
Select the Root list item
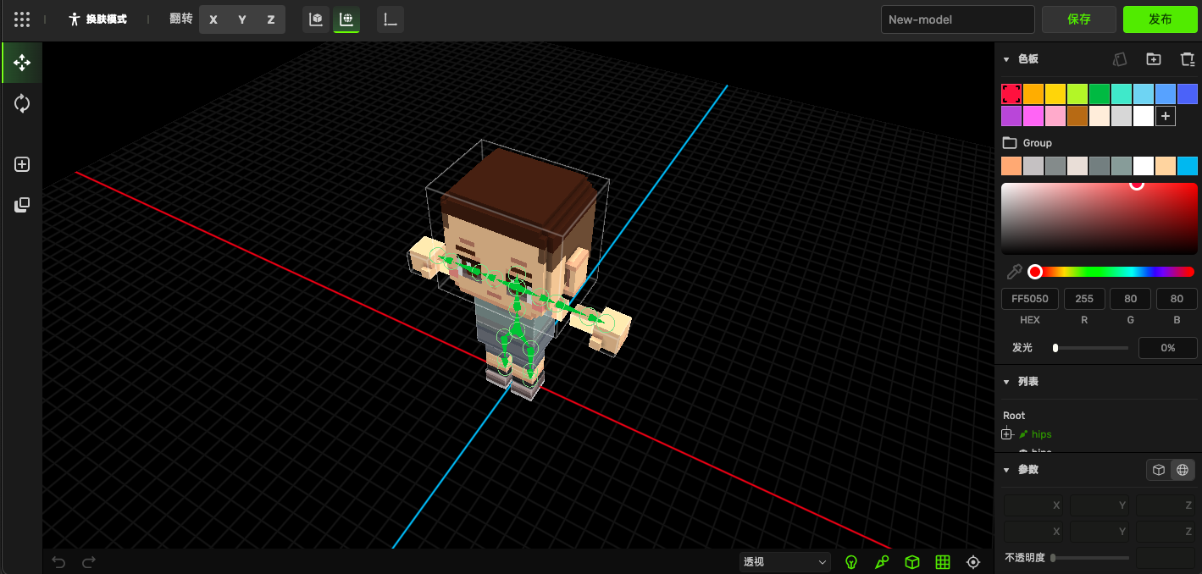tap(1014, 416)
